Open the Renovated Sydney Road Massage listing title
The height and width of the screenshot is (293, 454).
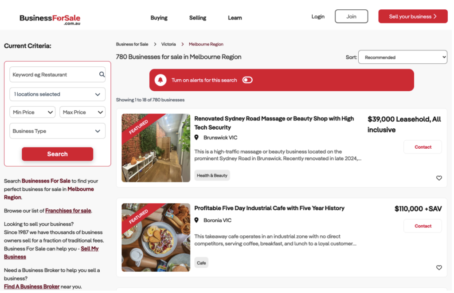tap(274, 123)
